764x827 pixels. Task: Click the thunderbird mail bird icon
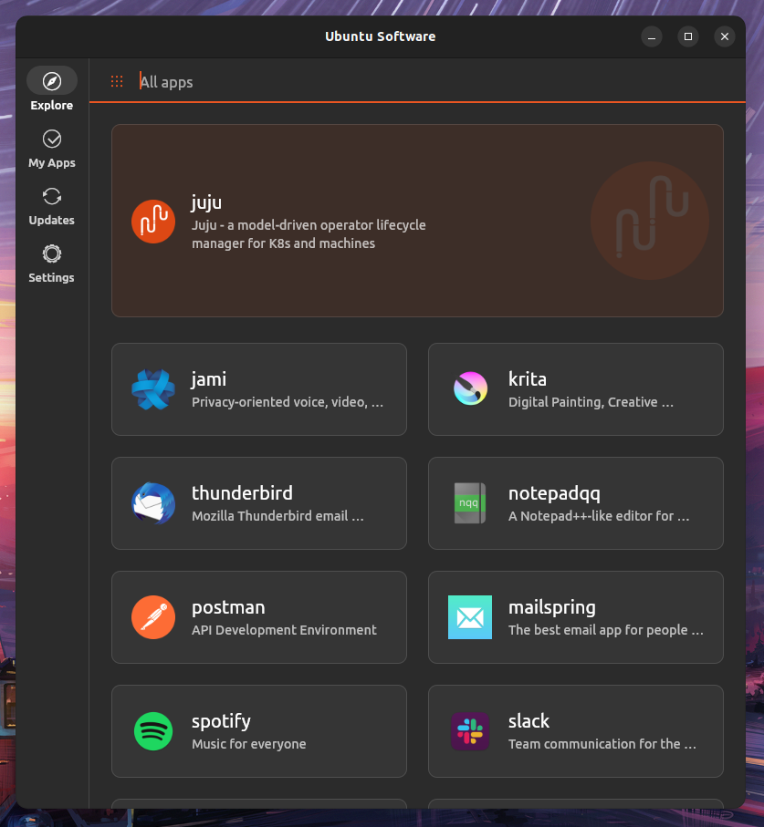tap(153, 503)
